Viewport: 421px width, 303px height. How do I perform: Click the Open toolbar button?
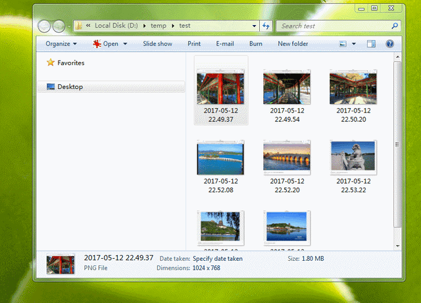[111, 44]
